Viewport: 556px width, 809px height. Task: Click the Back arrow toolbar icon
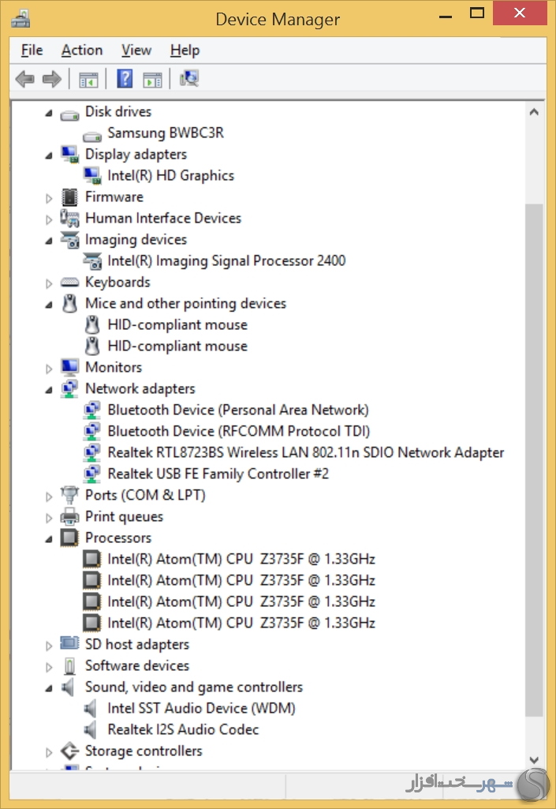click(x=24, y=79)
